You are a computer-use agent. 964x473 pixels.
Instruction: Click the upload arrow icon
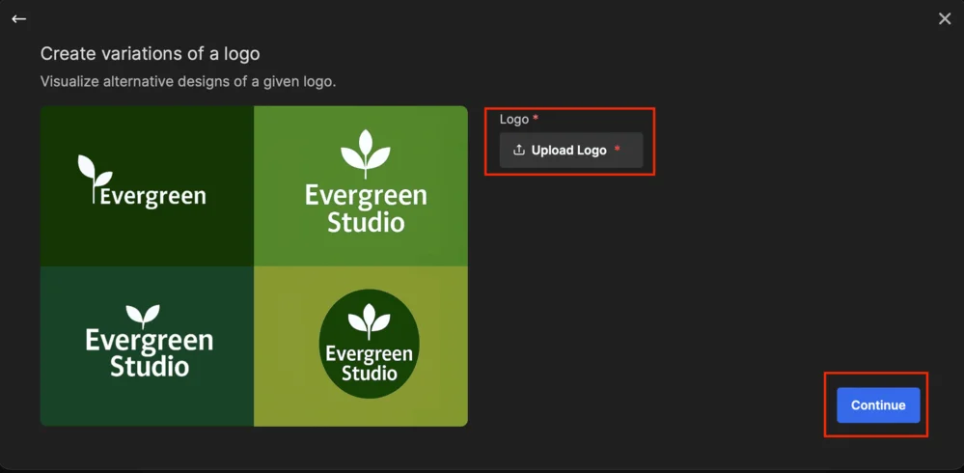[x=518, y=151]
